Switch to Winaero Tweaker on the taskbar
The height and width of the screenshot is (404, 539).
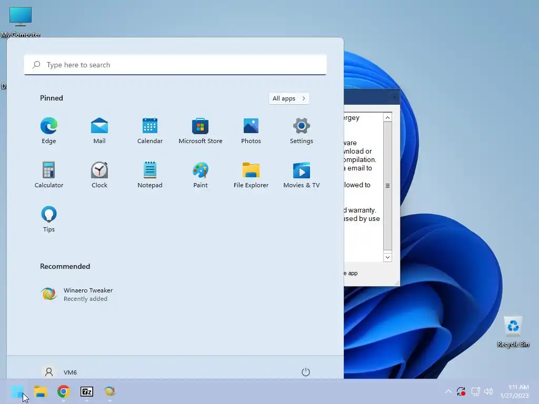(x=109, y=391)
